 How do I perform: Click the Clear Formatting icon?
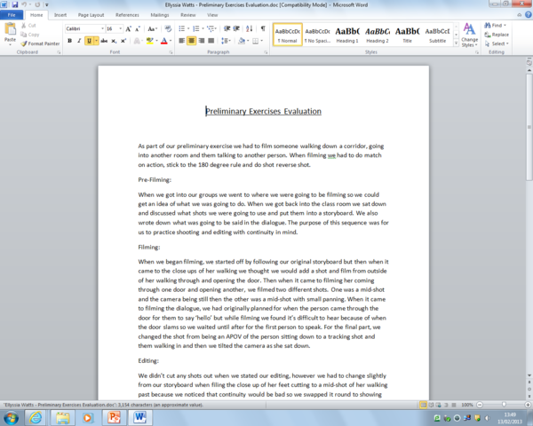pyautogui.click(x=168, y=29)
